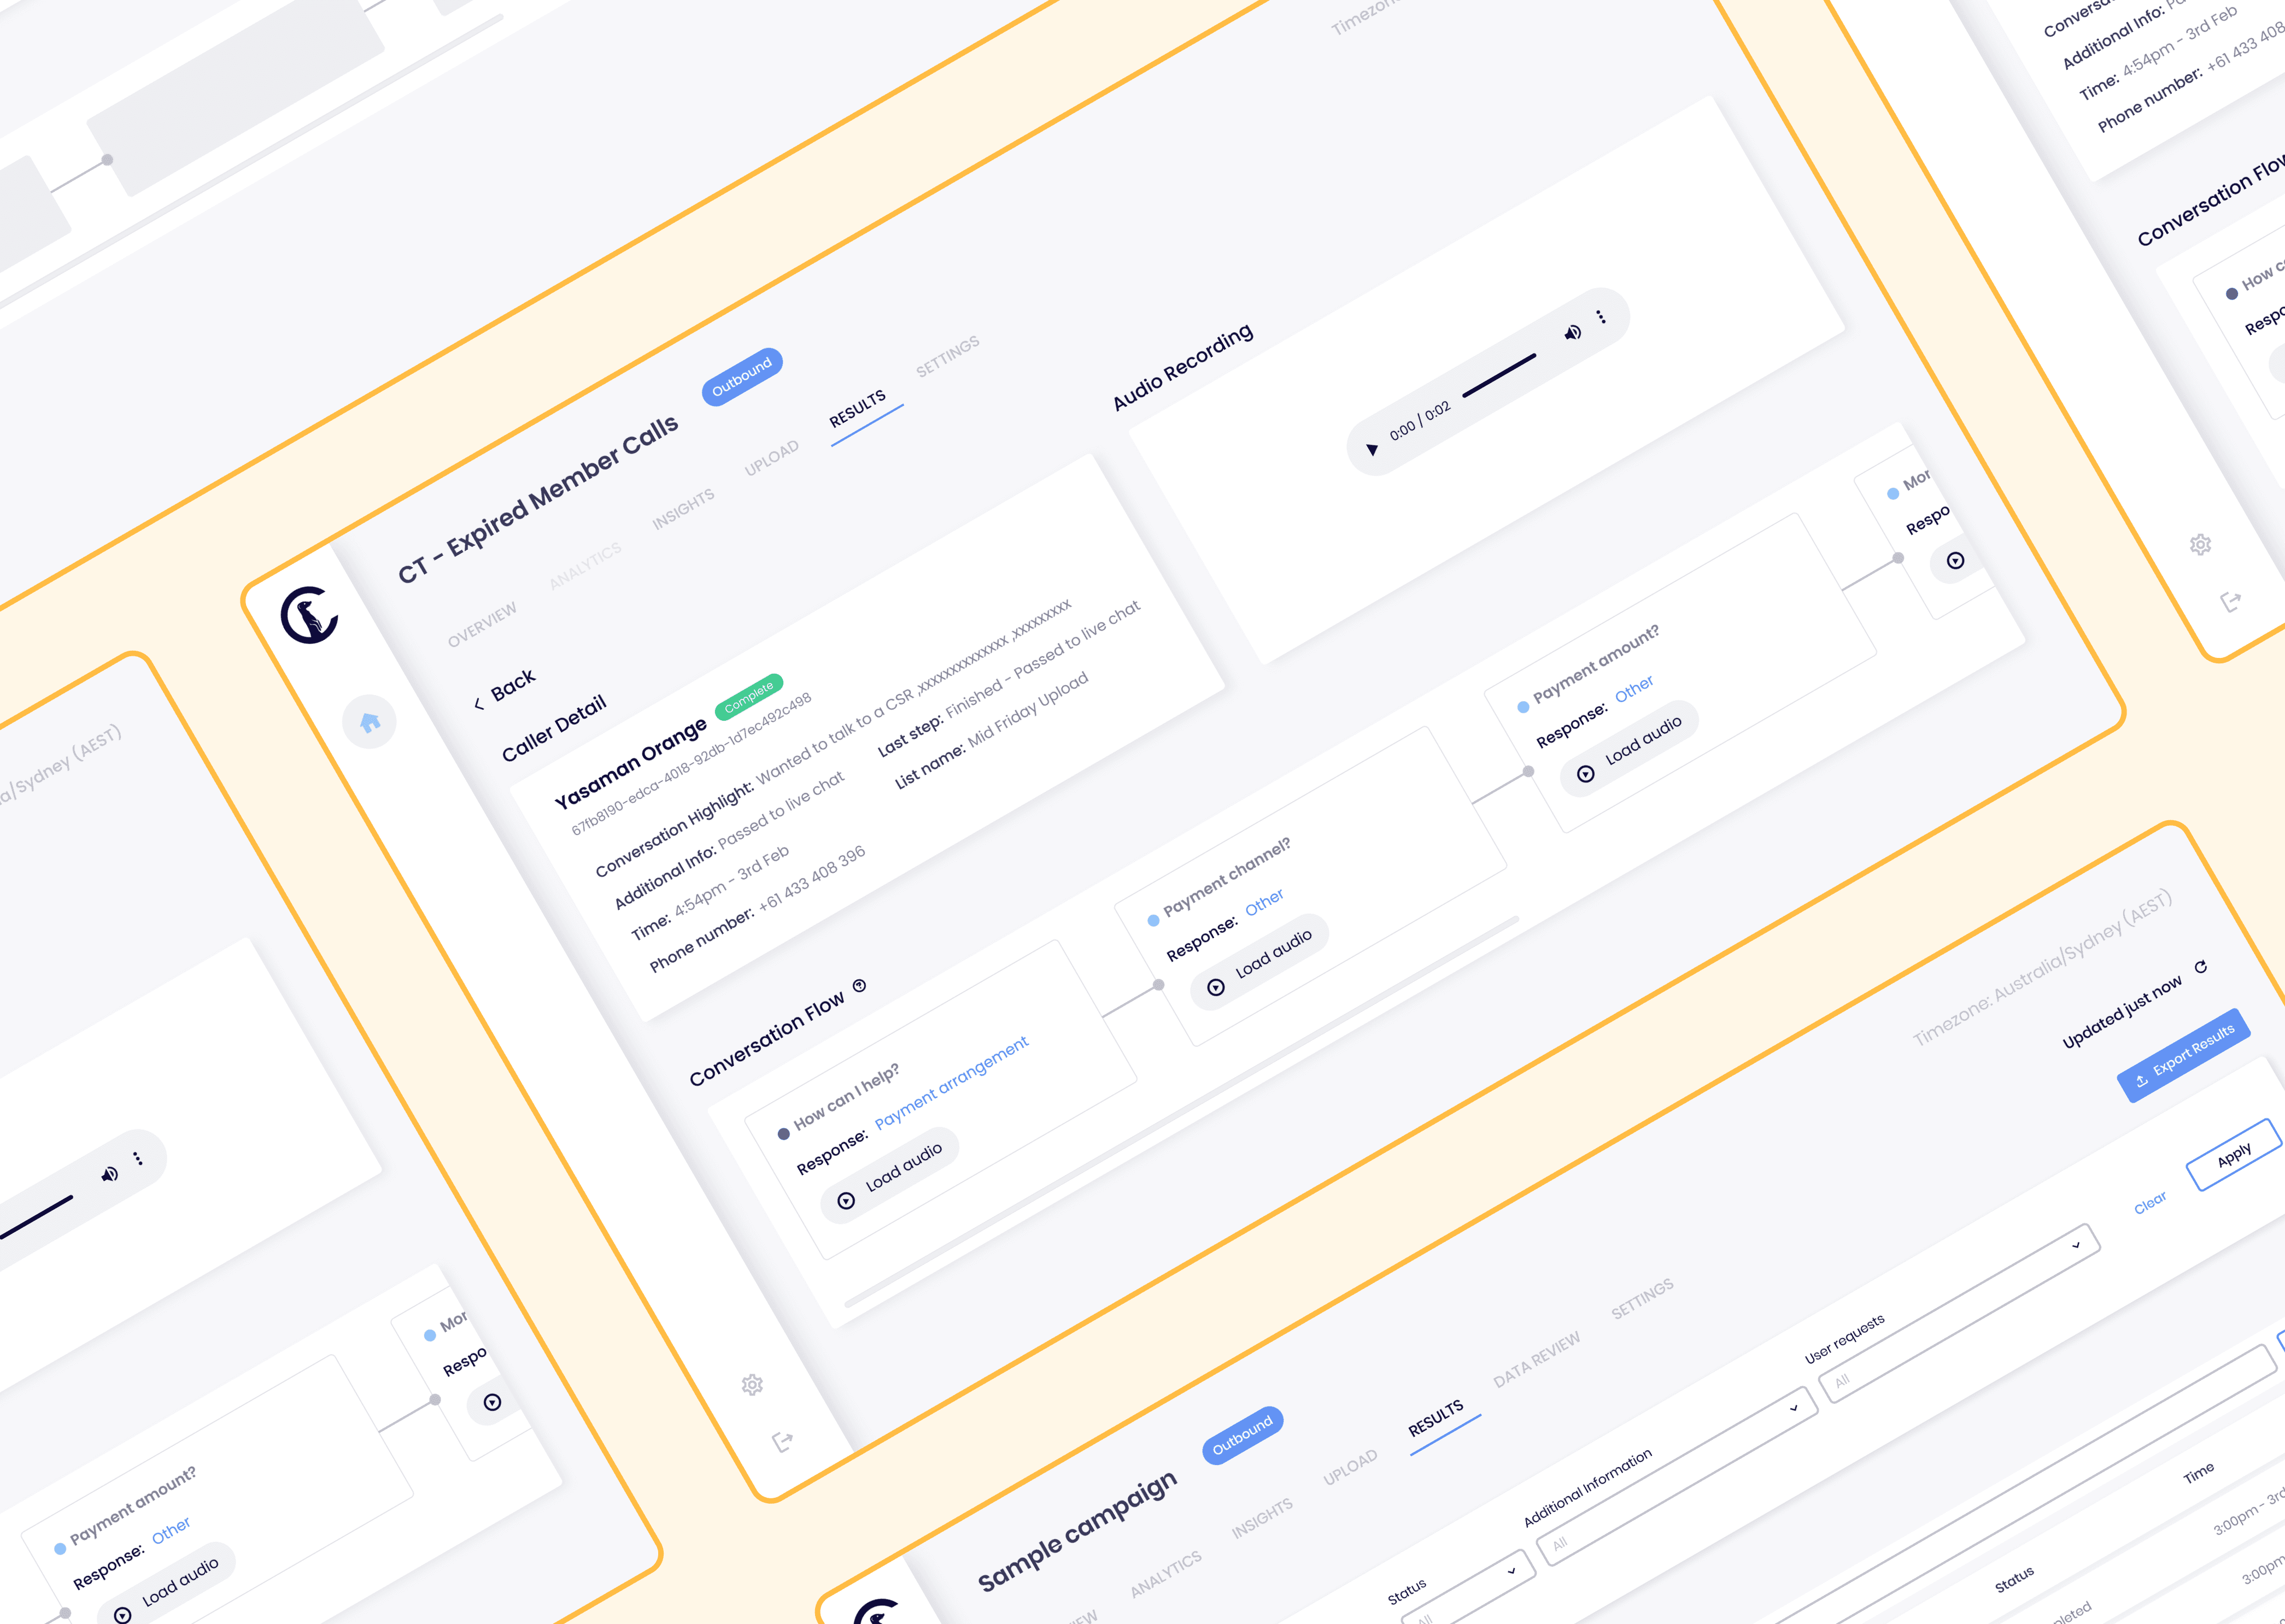Click the Apply button

tap(2233, 1155)
